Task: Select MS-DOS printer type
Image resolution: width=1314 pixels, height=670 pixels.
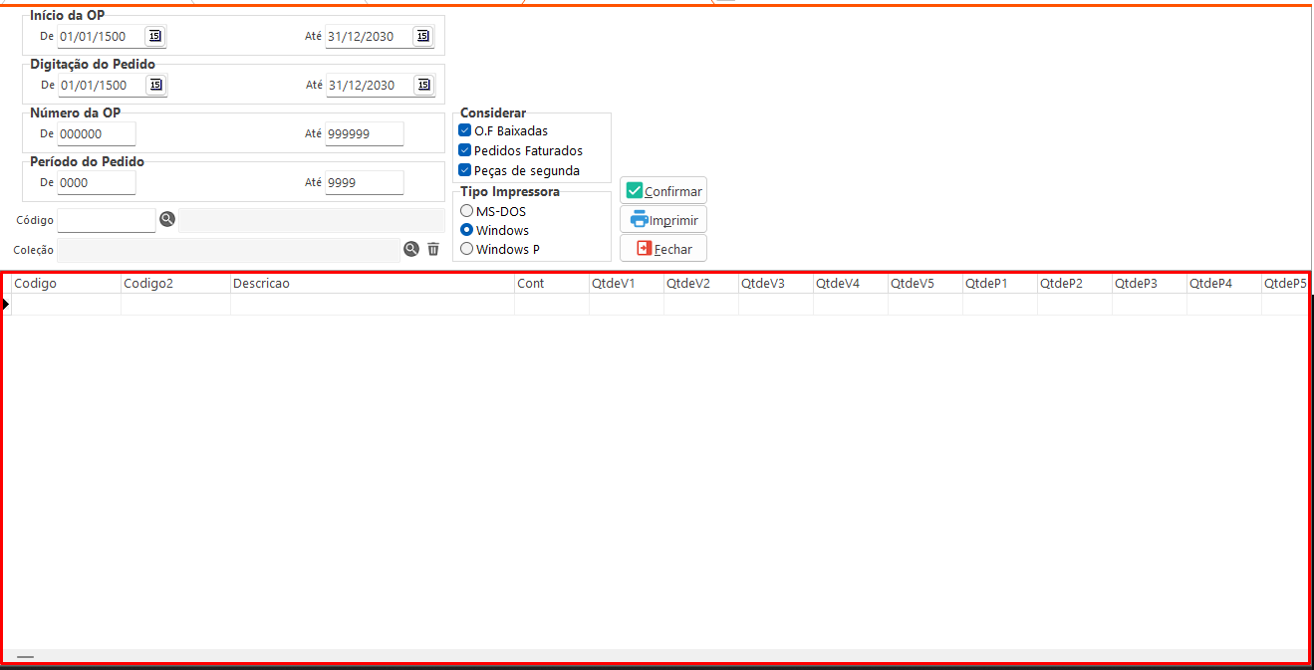Action: [x=466, y=211]
